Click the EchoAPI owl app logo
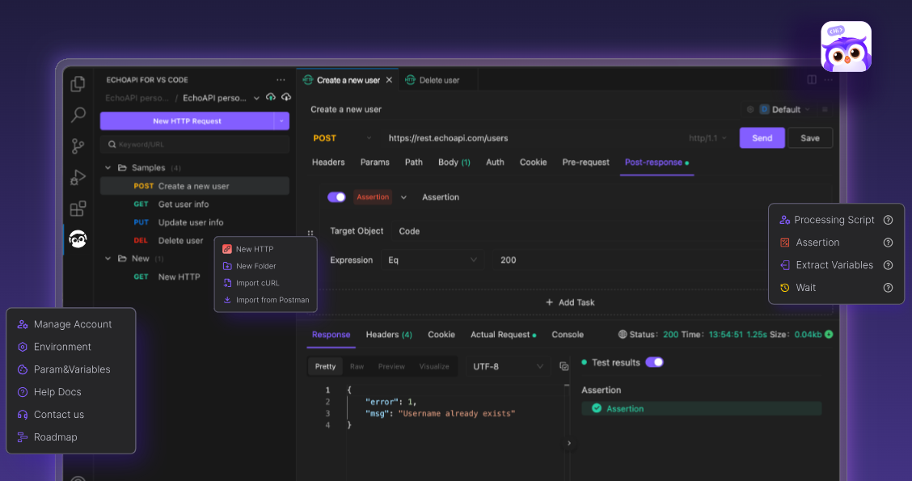The height and width of the screenshot is (481, 912). click(847, 47)
